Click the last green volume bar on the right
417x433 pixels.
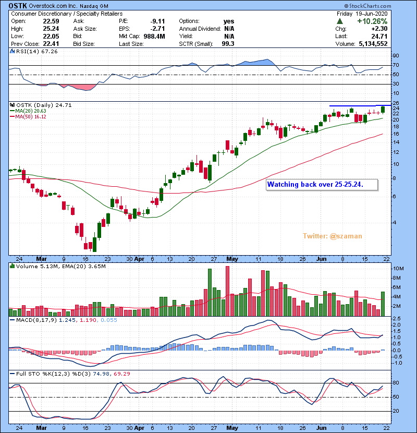pos(383,304)
